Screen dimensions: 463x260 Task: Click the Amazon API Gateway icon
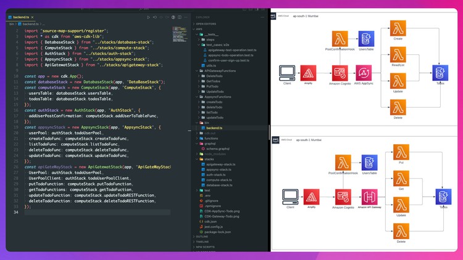point(369,197)
